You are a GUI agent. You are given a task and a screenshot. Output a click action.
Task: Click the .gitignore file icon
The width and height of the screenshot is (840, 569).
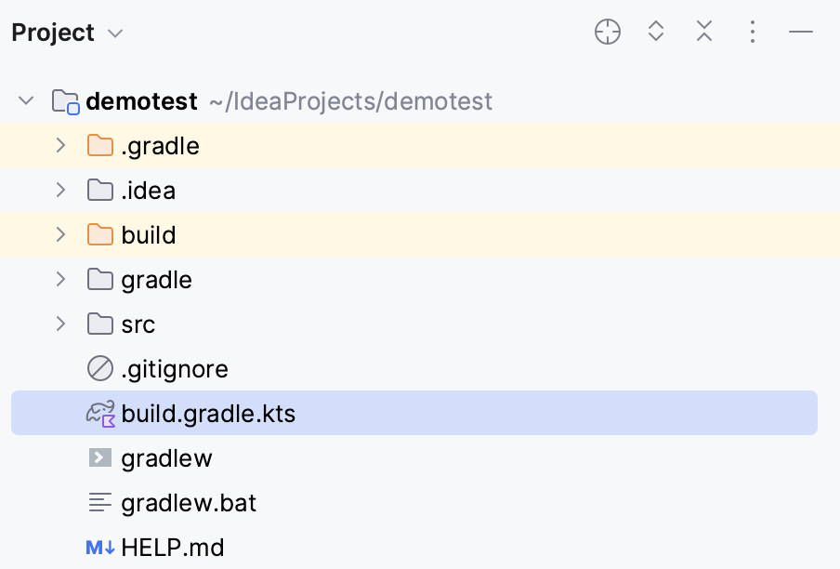click(x=99, y=369)
